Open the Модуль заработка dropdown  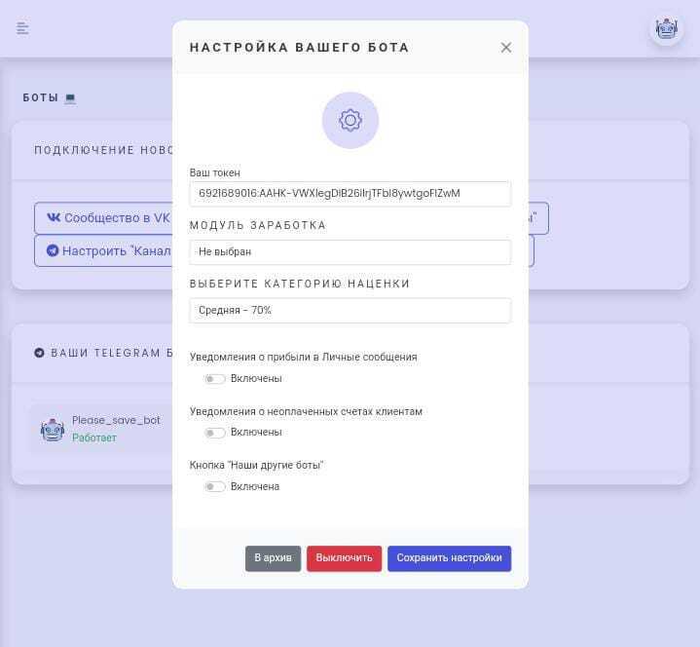tap(350, 252)
